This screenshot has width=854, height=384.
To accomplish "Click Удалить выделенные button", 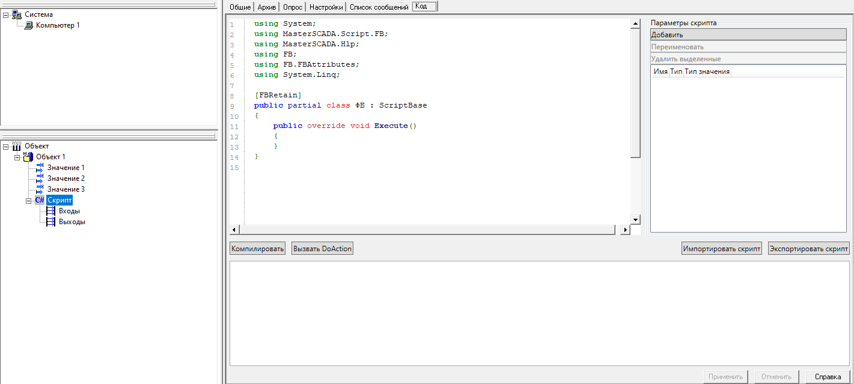I will [748, 58].
